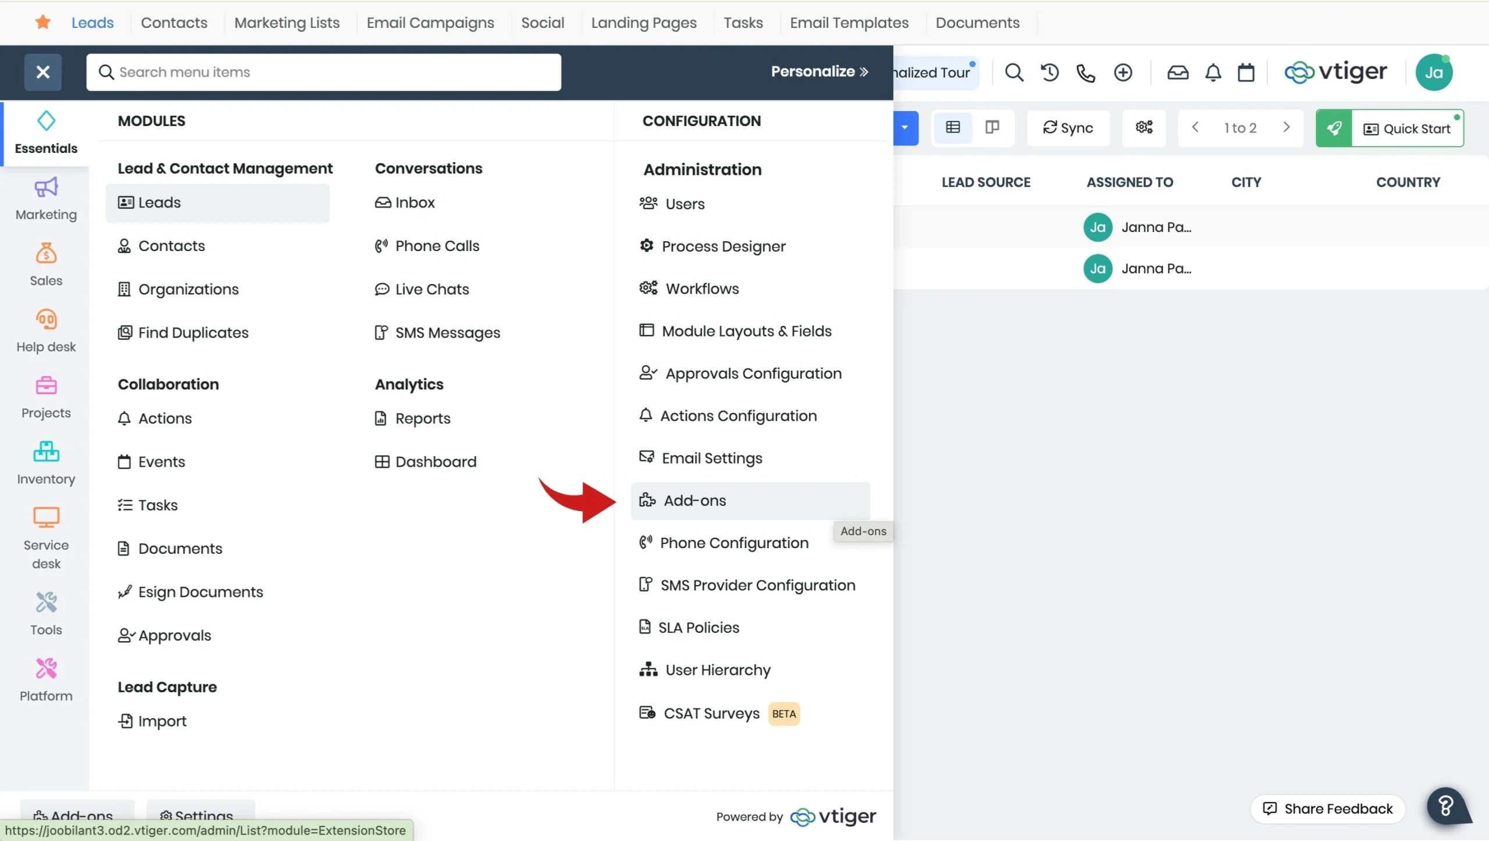
Task: Click Share Feedback button
Action: [x=1328, y=808]
